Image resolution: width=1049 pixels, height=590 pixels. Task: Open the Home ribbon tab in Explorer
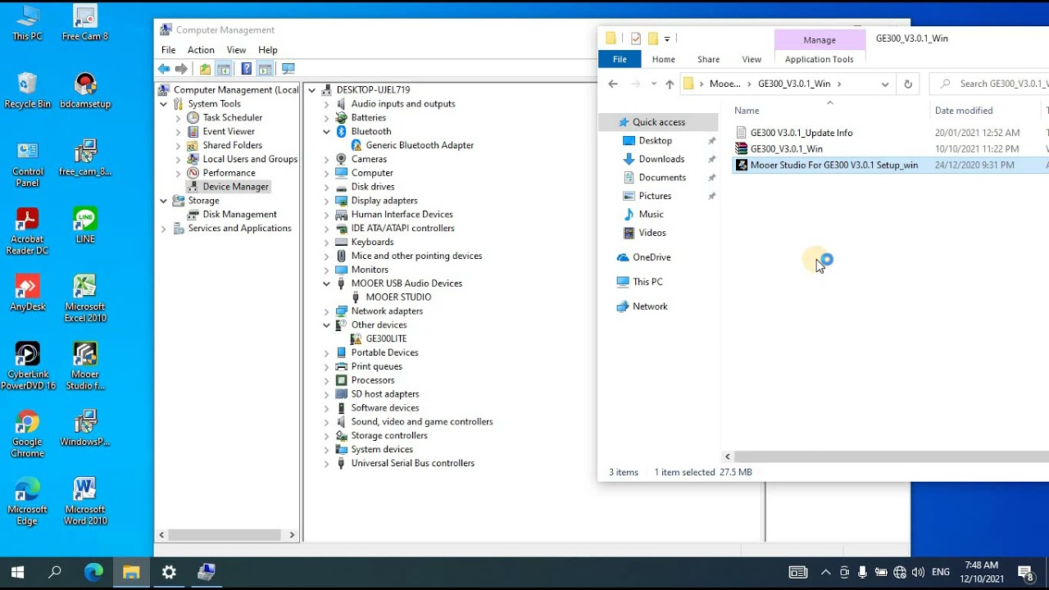pos(663,59)
